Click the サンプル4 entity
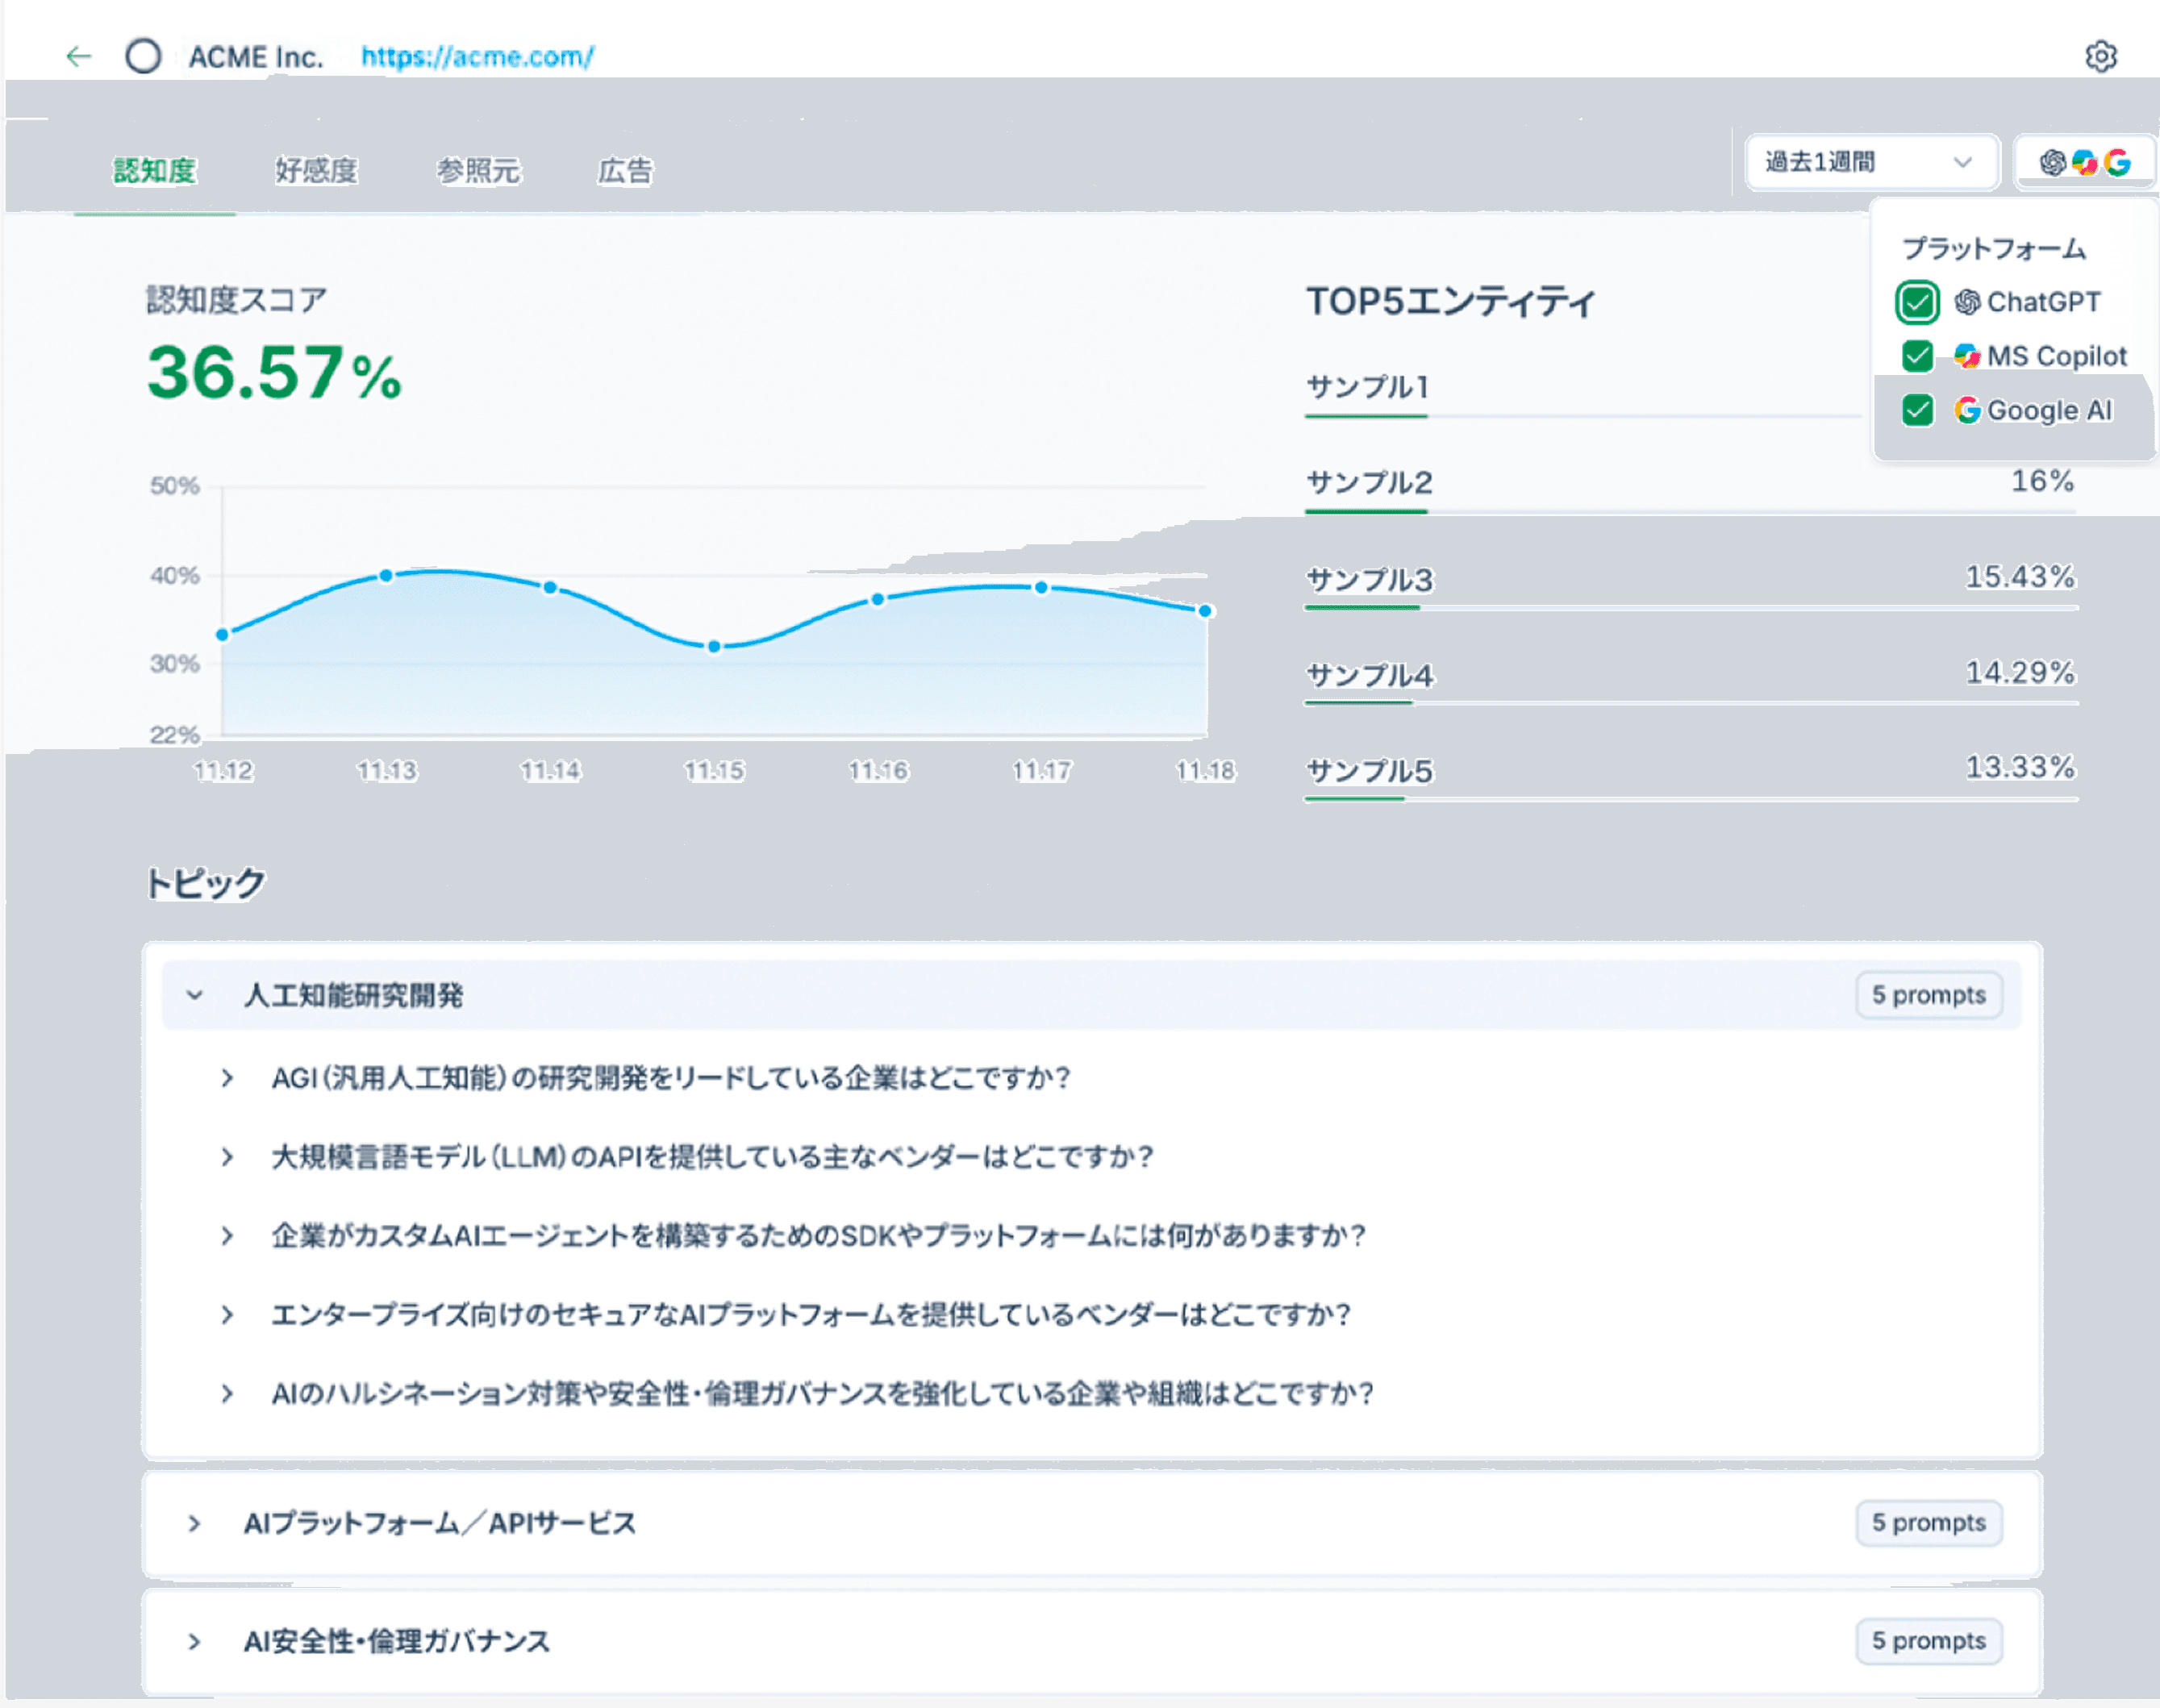2160x1708 pixels. [x=1369, y=675]
